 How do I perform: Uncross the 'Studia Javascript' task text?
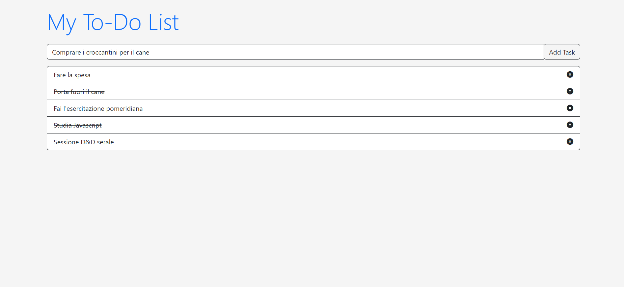pos(77,125)
